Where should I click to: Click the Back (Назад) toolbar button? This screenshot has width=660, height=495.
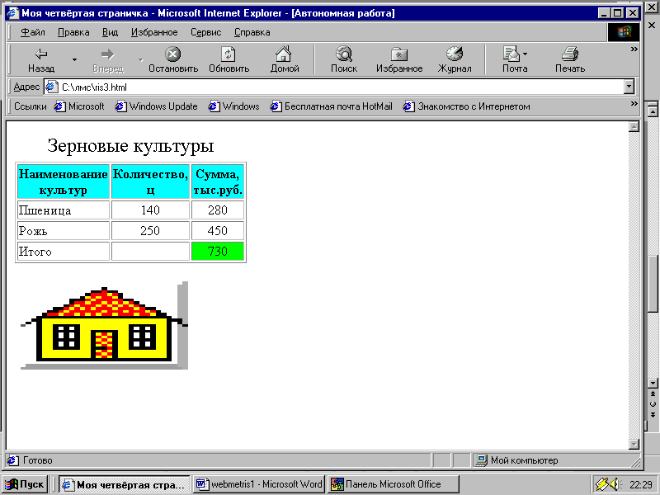pos(40,59)
